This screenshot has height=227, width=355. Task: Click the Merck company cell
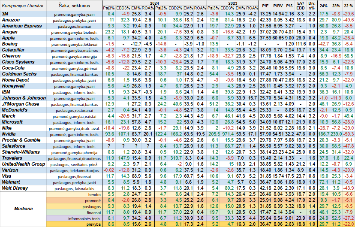(23, 116)
